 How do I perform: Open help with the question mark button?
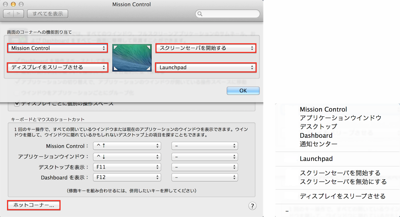tap(252, 206)
